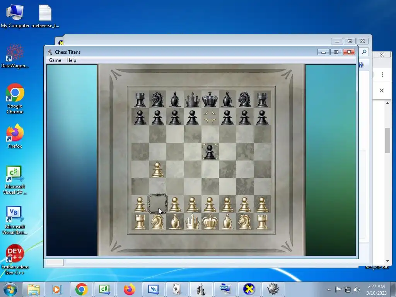Viewport: 396px width, 297px height.
Task: Open the clock showing 2:27 AM
Action: pyautogui.click(x=376, y=289)
